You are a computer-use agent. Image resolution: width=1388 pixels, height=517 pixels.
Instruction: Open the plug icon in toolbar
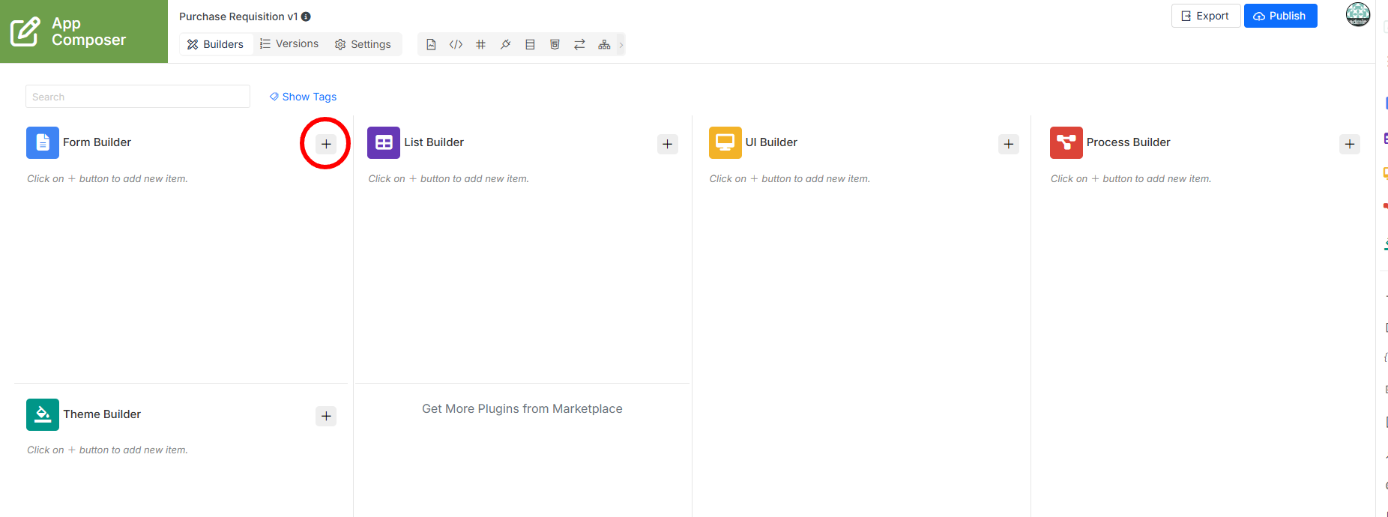tap(505, 45)
